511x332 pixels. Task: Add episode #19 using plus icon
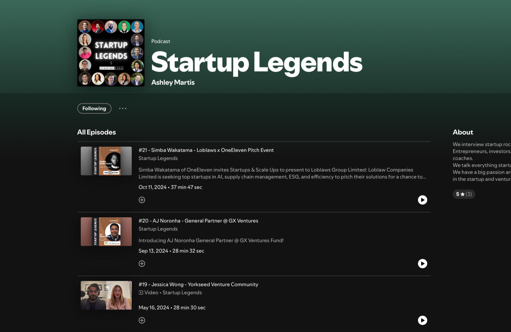[x=142, y=320]
